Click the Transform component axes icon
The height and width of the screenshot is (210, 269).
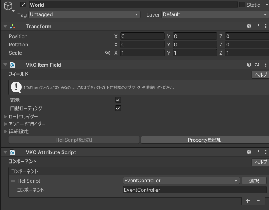[x=12, y=26]
